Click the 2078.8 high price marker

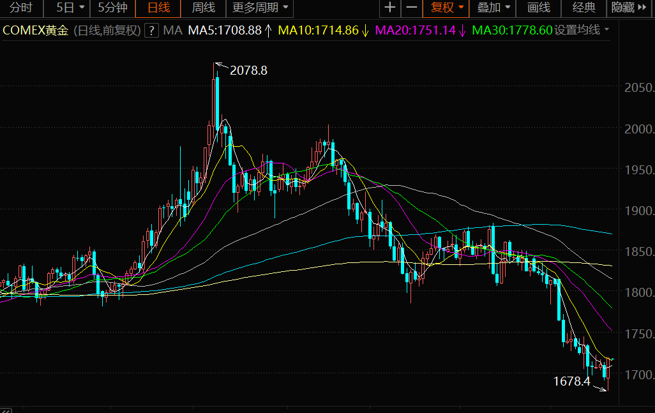(x=248, y=71)
